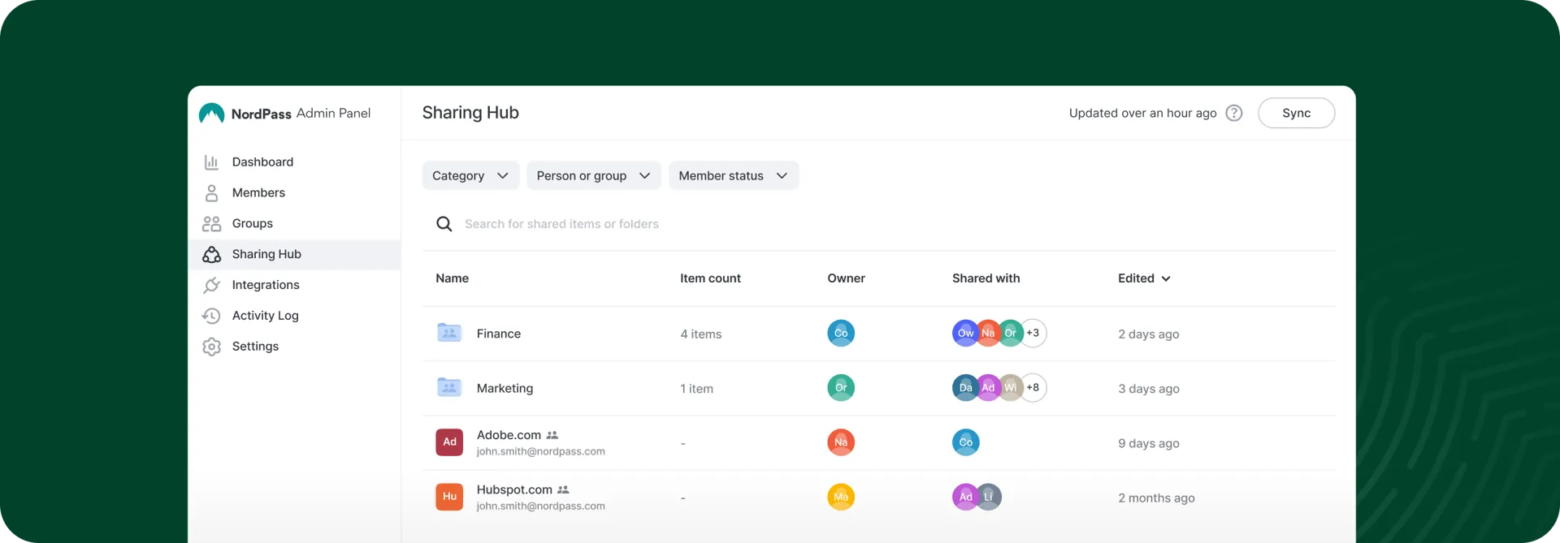
Task: Open the Adobe.com shared item
Action: tap(509, 435)
